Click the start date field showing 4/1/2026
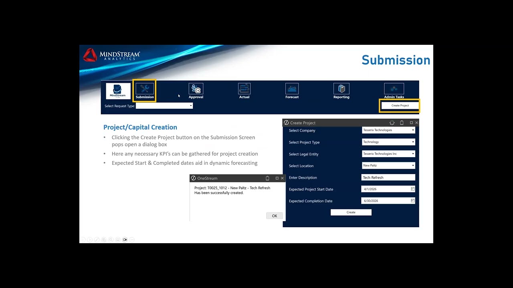 tap(388, 189)
